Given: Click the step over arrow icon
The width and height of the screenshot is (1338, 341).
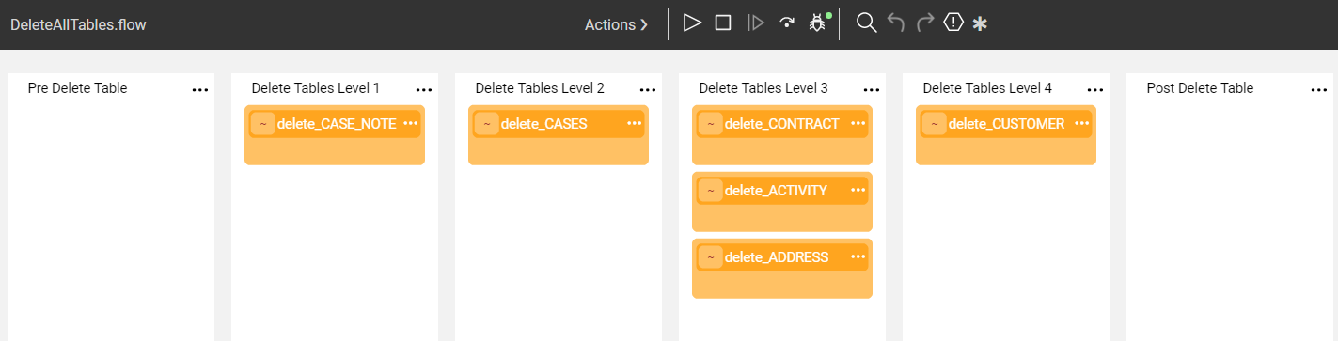Looking at the screenshot, I should [x=786, y=23].
